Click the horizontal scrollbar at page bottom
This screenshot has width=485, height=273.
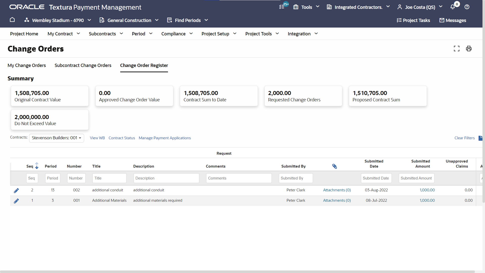click(x=237, y=271)
